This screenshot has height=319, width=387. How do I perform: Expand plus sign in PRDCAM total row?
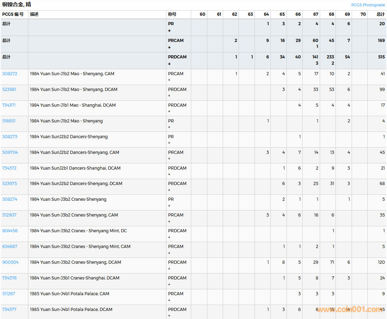(170, 64)
